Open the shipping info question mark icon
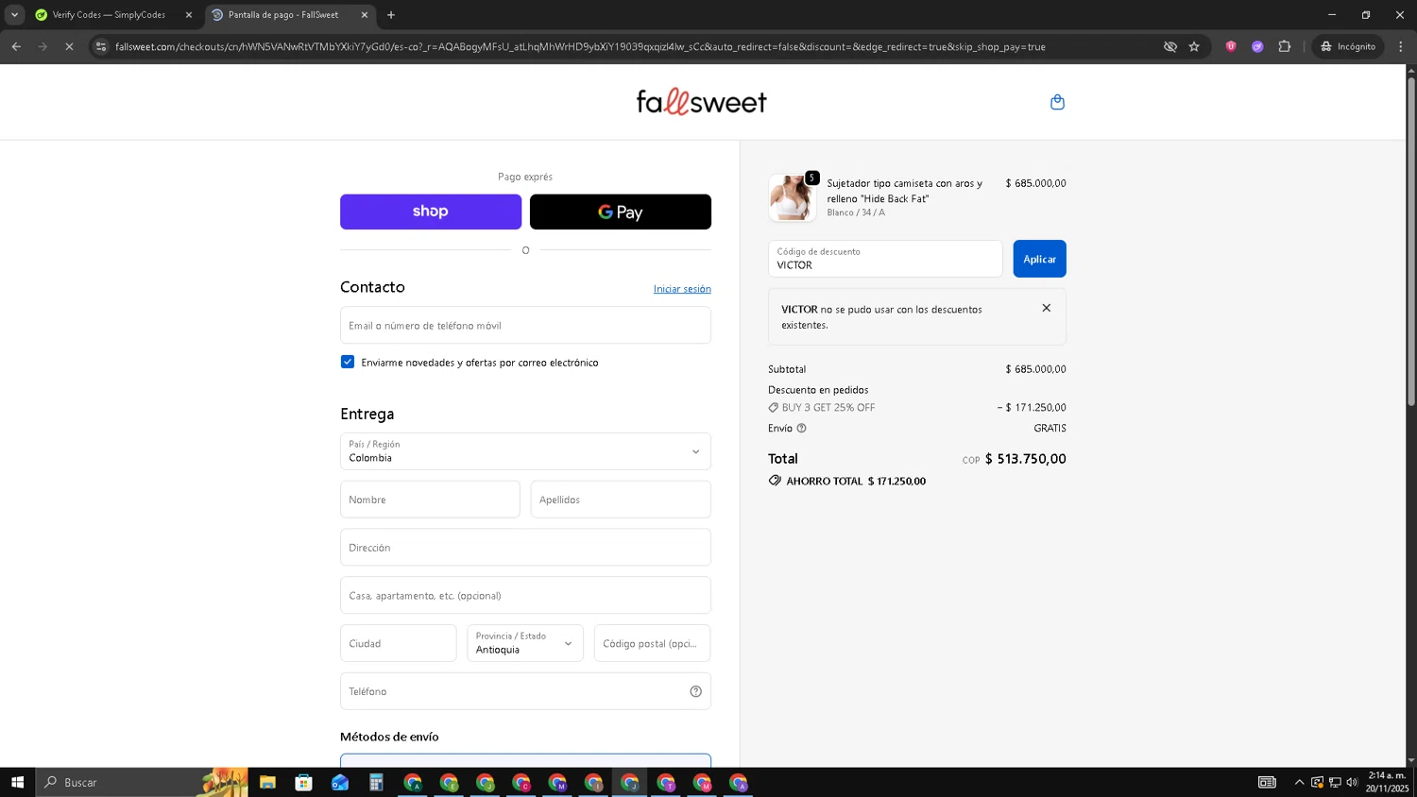1417x797 pixels. 801,428
